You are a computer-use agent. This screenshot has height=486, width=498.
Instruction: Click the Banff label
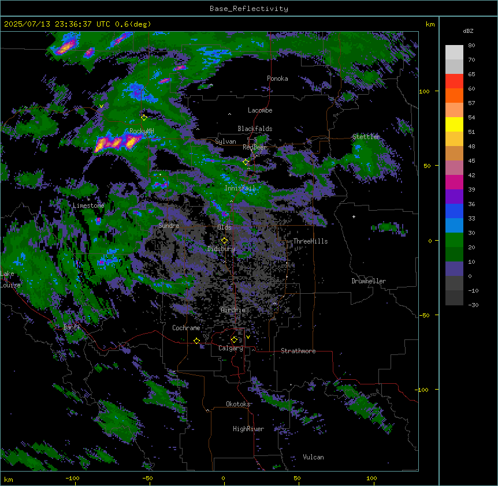coord(72,327)
